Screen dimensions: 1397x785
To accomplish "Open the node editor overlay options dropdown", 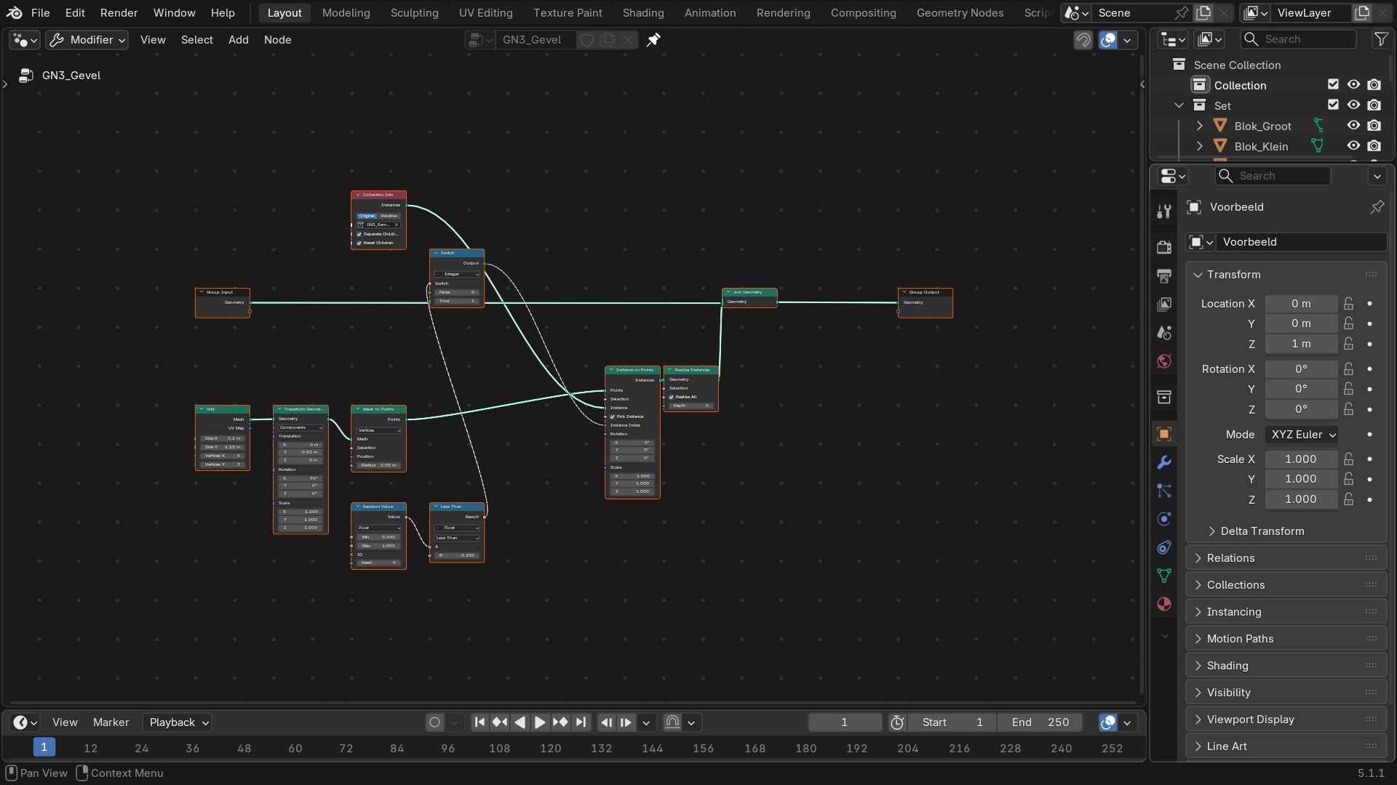I will (1127, 40).
